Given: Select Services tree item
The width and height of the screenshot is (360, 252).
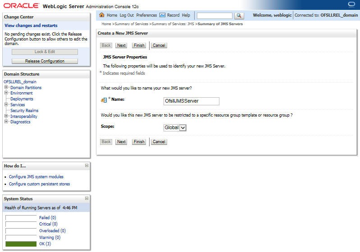Looking at the screenshot, I should click(18, 104).
